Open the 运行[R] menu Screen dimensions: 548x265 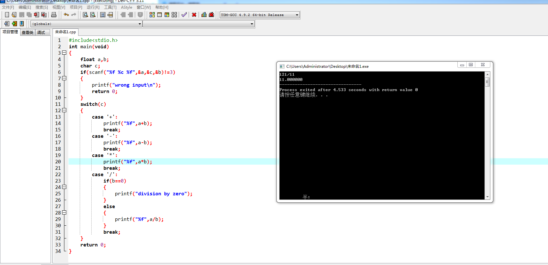coord(93,7)
